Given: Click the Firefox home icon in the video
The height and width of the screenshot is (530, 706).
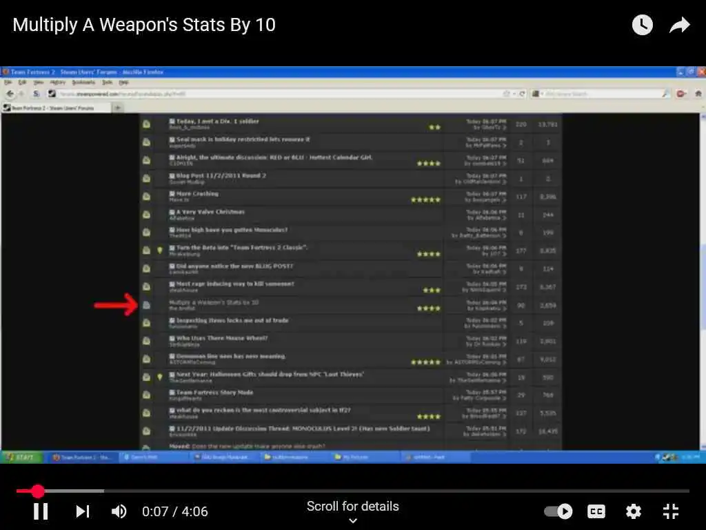Looking at the screenshot, I should (698, 94).
